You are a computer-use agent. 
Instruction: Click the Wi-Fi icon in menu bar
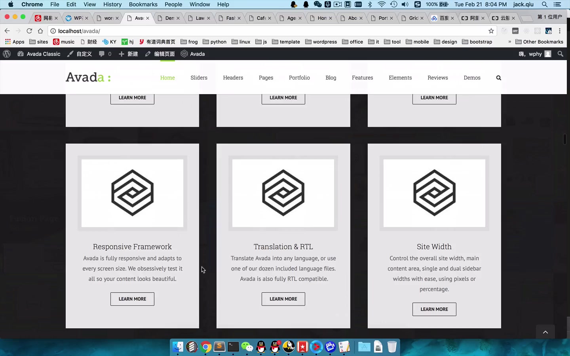tap(382, 4)
